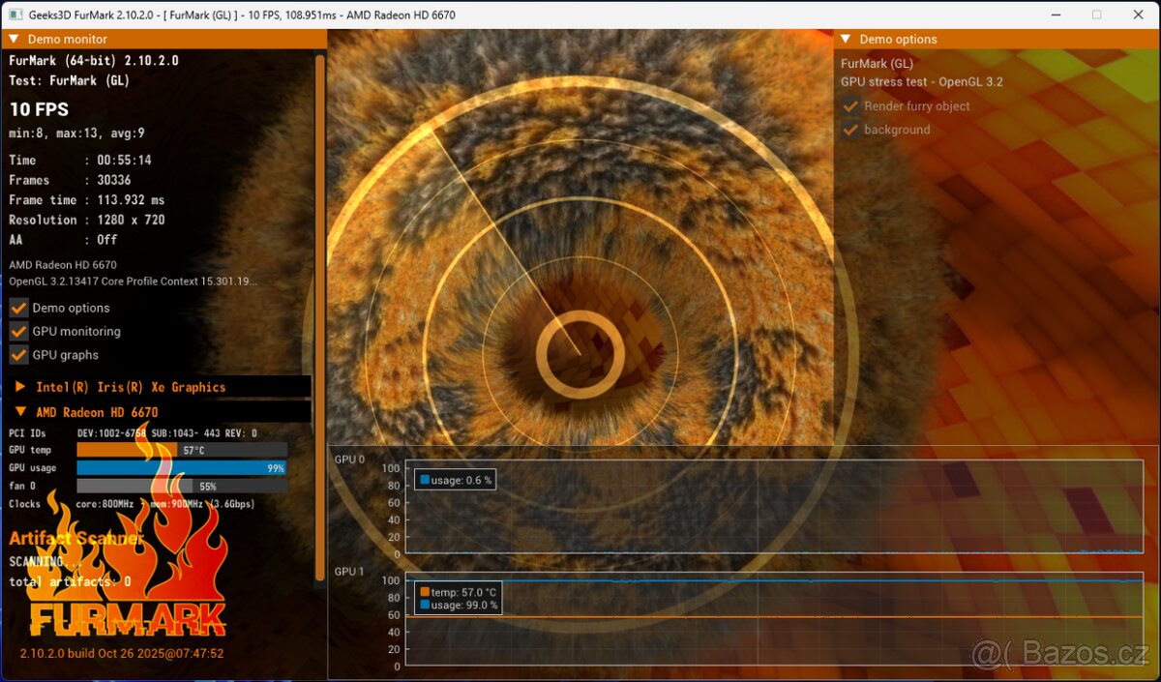
Task: Click the SCANNING... status text
Action: click(x=45, y=561)
